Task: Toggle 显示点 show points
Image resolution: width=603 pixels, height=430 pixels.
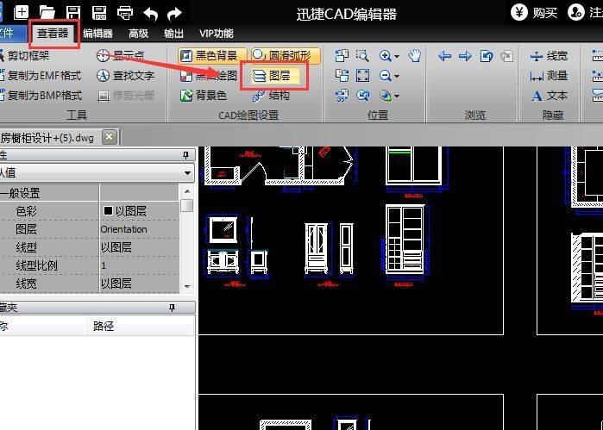Action: (x=120, y=56)
